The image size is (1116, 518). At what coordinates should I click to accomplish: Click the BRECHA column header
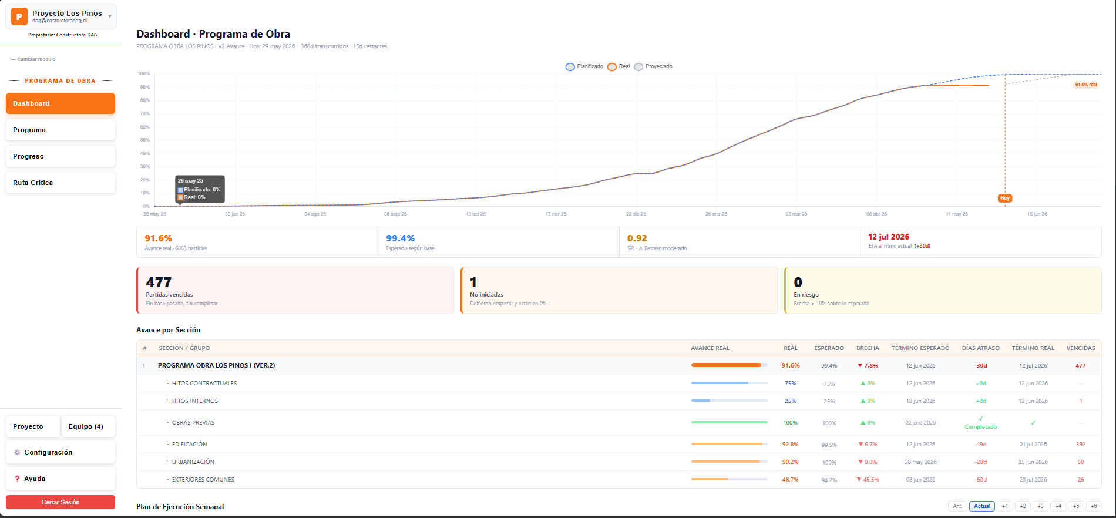pos(868,348)
